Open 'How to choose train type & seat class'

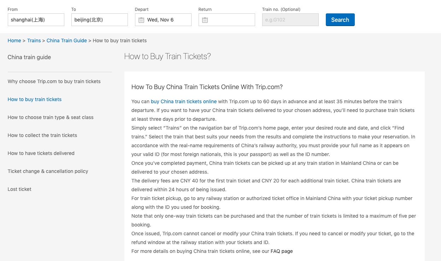click(51, 117)
